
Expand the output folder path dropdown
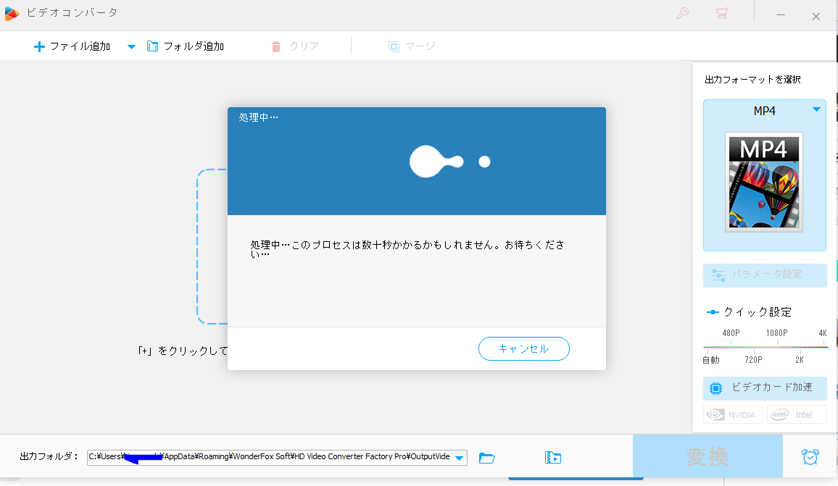click(459, 458)
